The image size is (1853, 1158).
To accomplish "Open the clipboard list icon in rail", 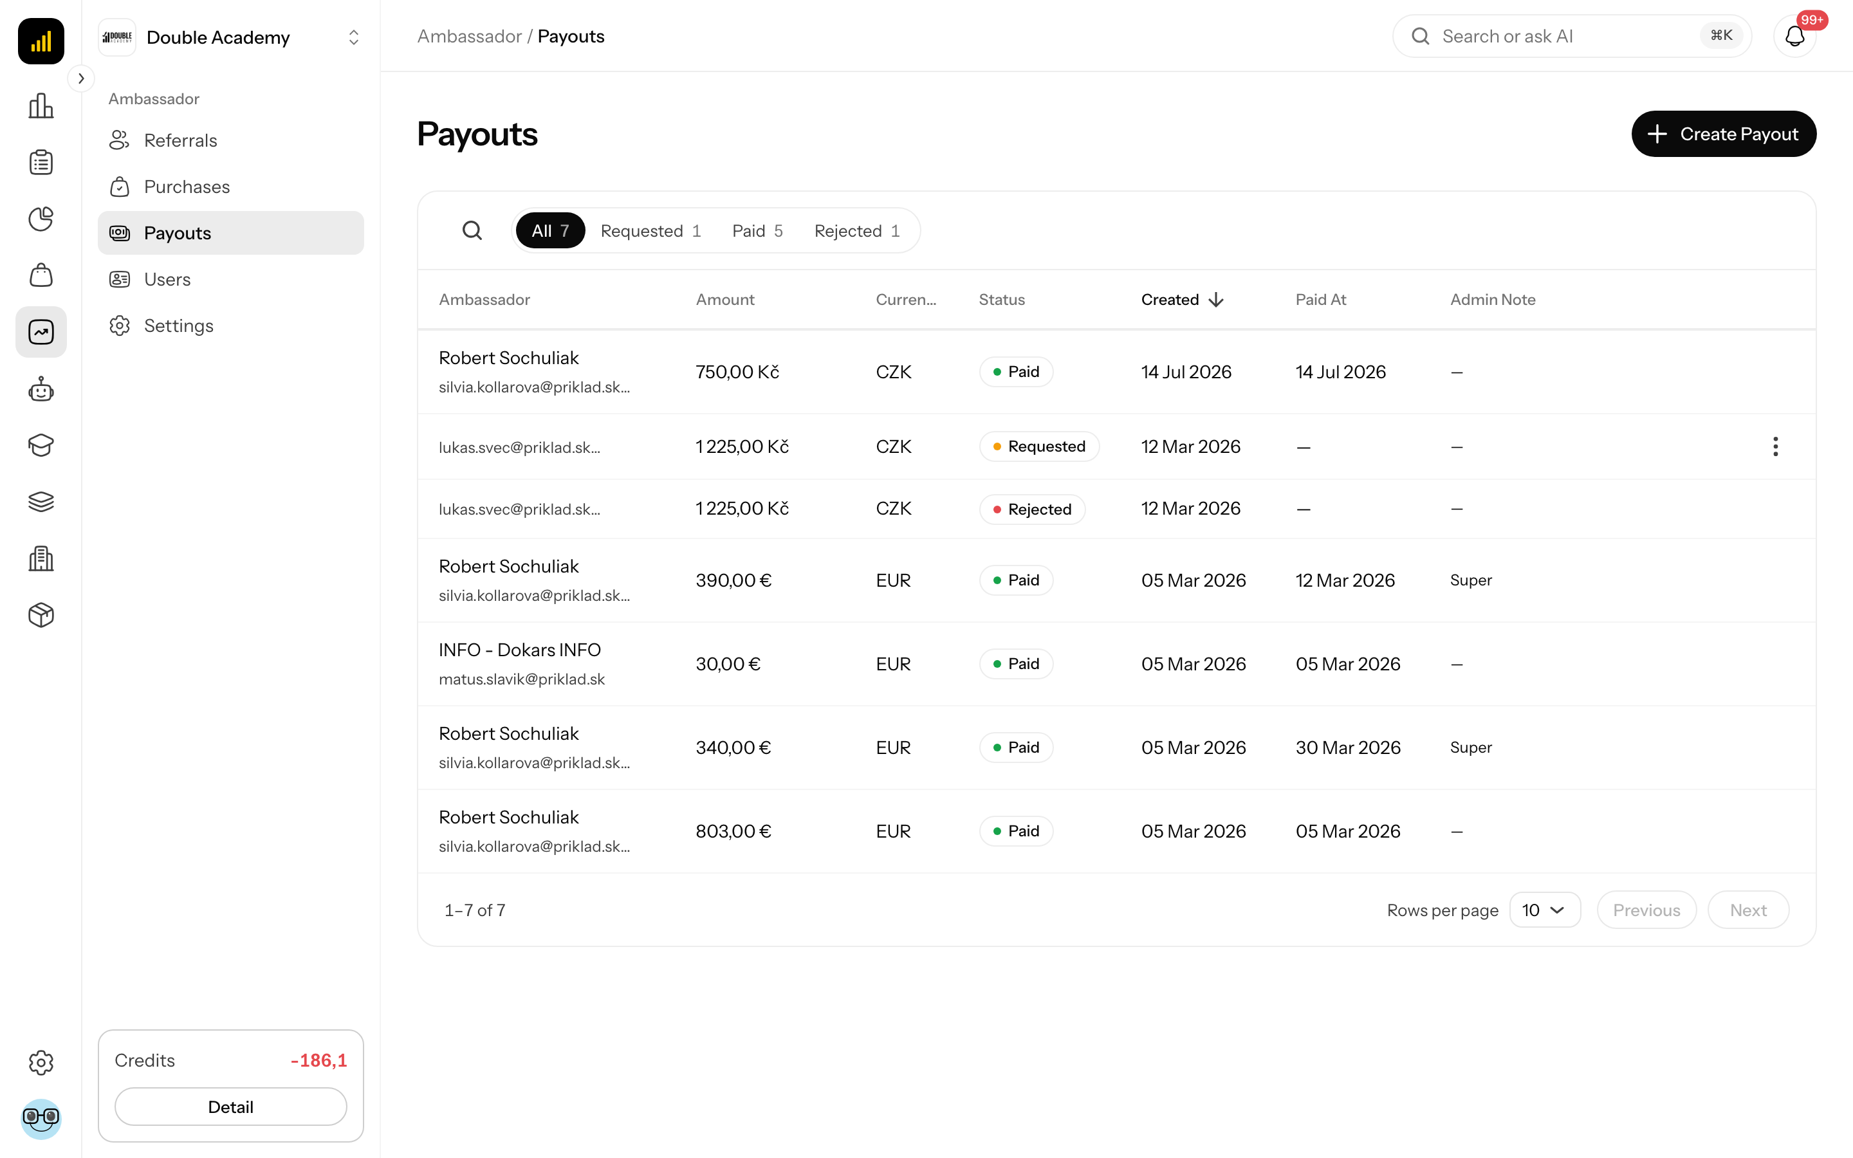I will (x=41, y=162).
